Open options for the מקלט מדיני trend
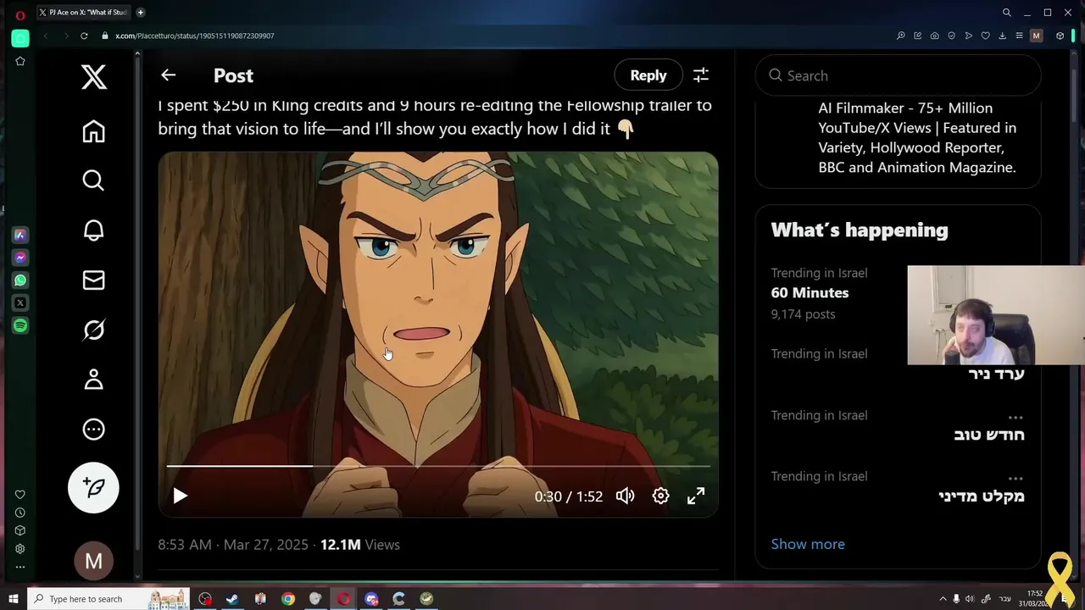1085x610 pixels. pyautogui.click(x=1015, y=478)
